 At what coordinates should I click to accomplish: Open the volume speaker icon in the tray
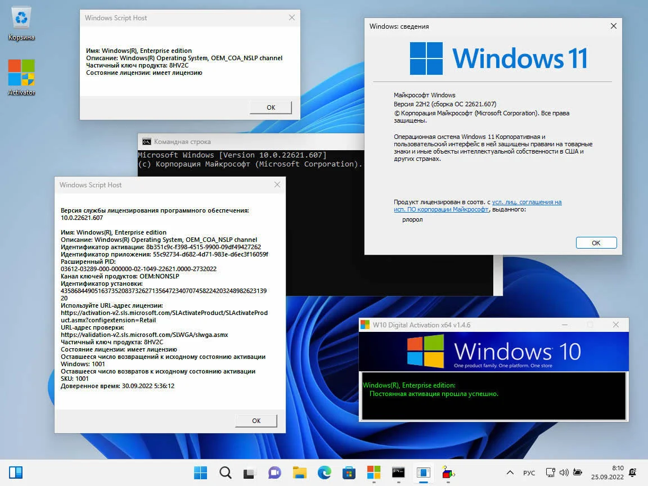tap(564, 472)
